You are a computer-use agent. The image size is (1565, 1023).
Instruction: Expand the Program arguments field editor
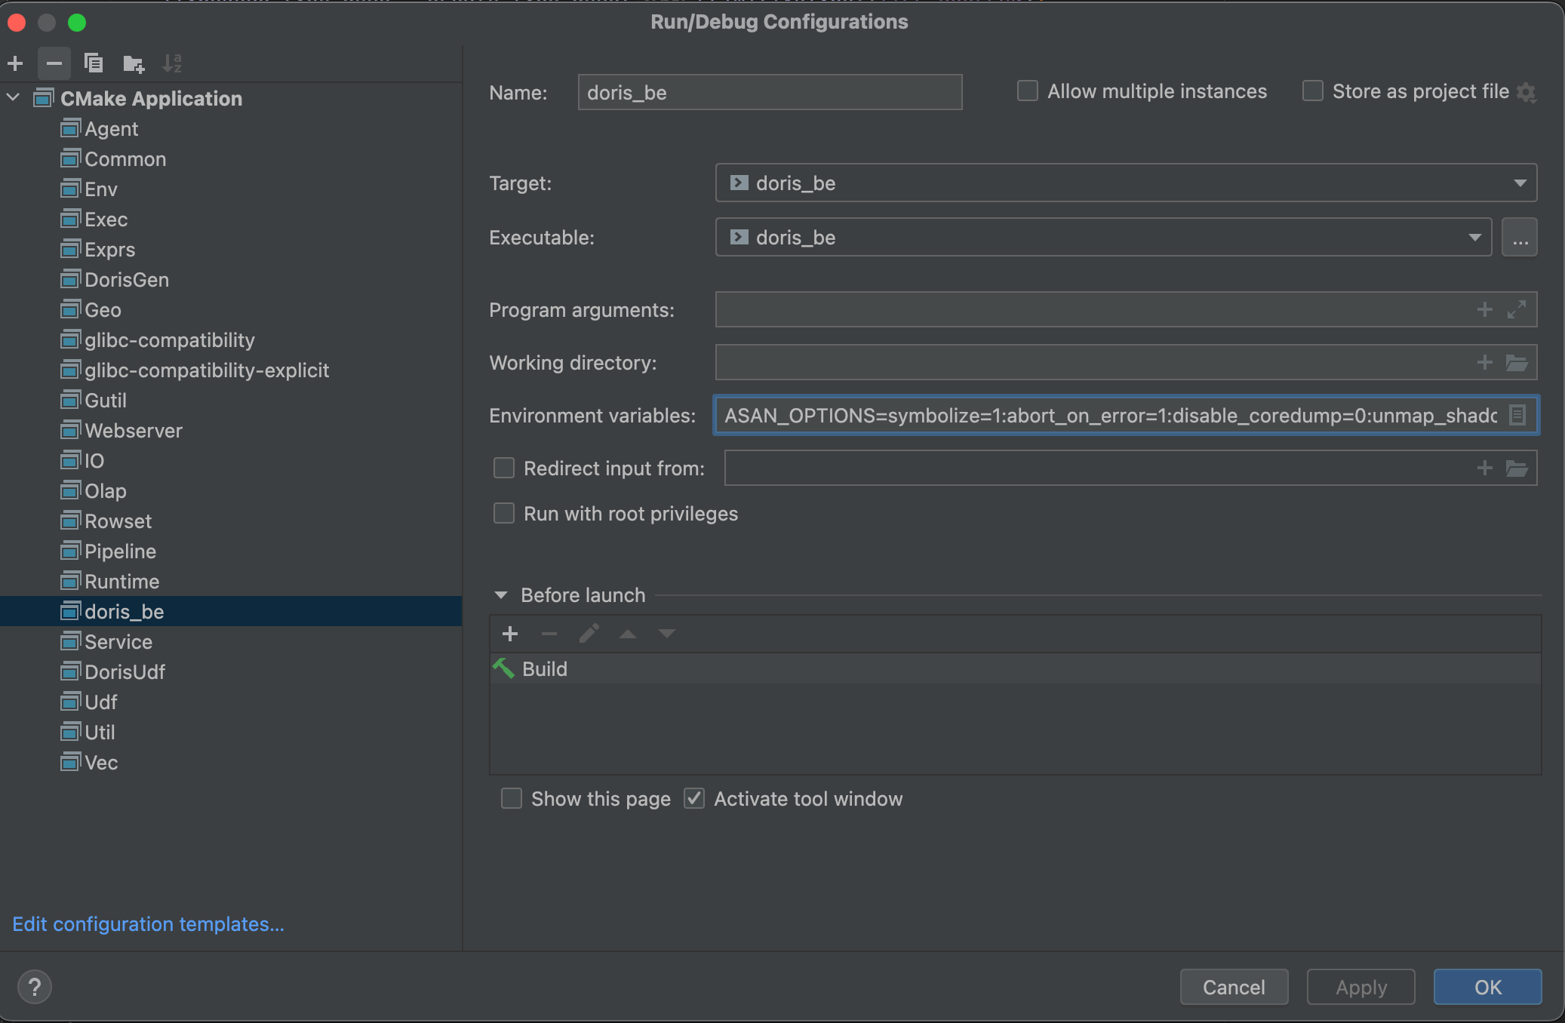click(x=1517, y=310)
